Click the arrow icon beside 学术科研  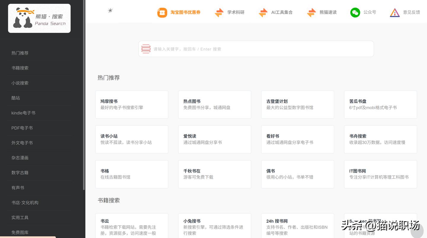coord(219,12)
